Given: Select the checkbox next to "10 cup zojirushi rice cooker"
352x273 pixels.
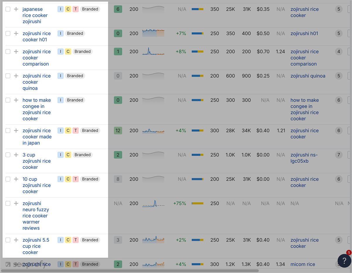Looking at the screenshot, I should click(8, 179).
